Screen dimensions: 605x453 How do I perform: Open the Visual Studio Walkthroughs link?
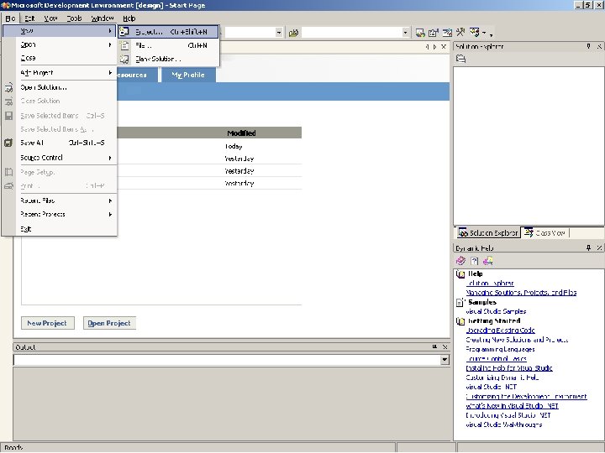[x=503, y=424]
